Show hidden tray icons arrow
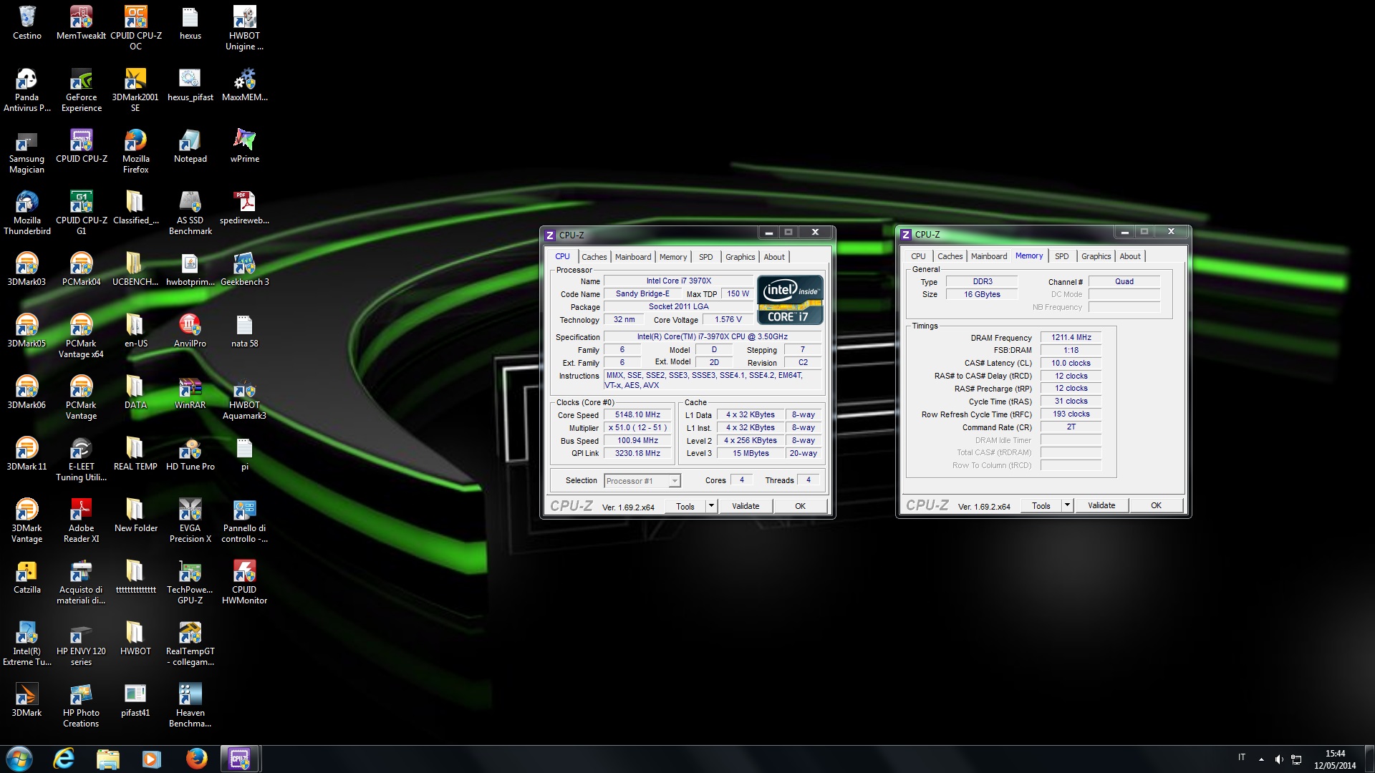 point(1261,759)
